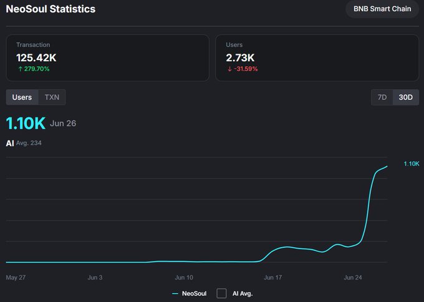Click the Jun 24 axis label
Viewport: 424px width, 302px height.
click(353, 278)
